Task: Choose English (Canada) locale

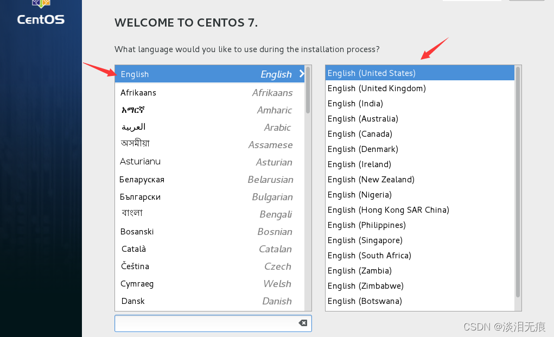Action: click(x=420, y=134)
